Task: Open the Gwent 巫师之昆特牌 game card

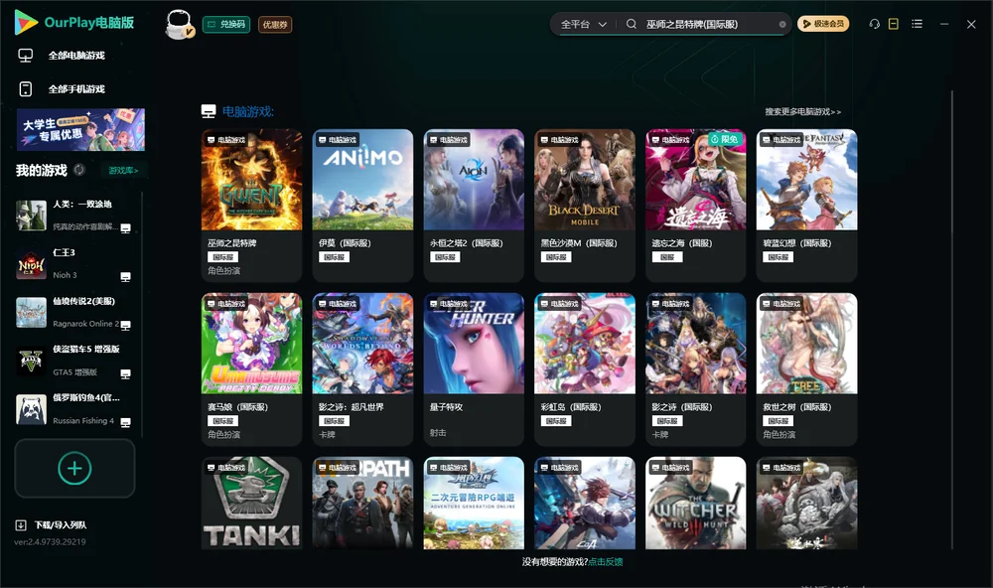Action: click(x=251, y=206)
